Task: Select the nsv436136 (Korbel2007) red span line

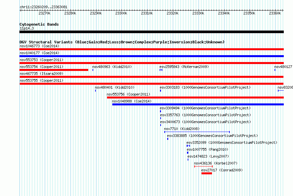Action: click(203, 166)
